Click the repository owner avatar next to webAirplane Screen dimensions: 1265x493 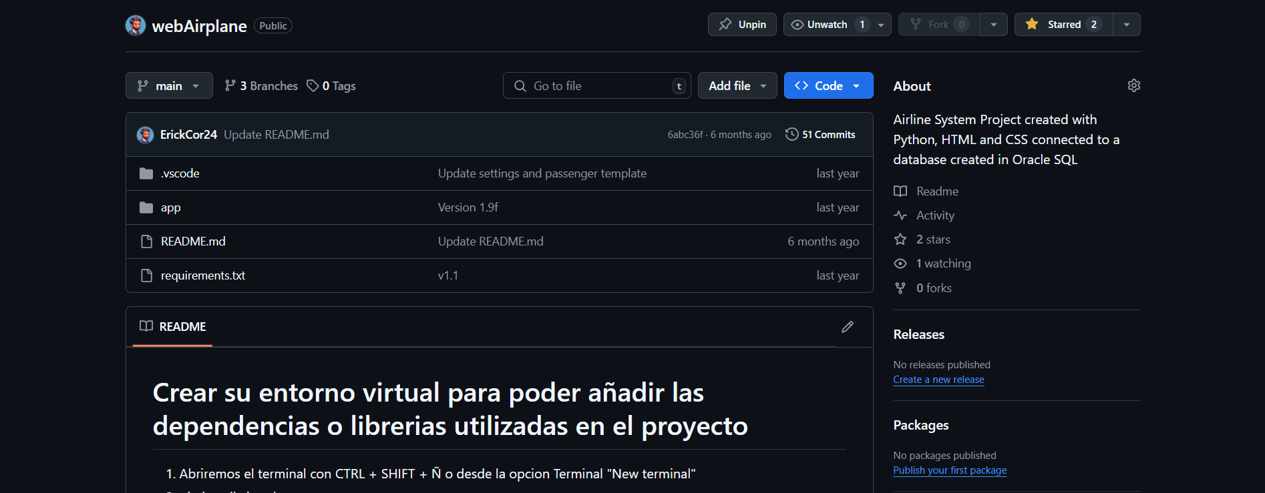(x=136, y=25)
